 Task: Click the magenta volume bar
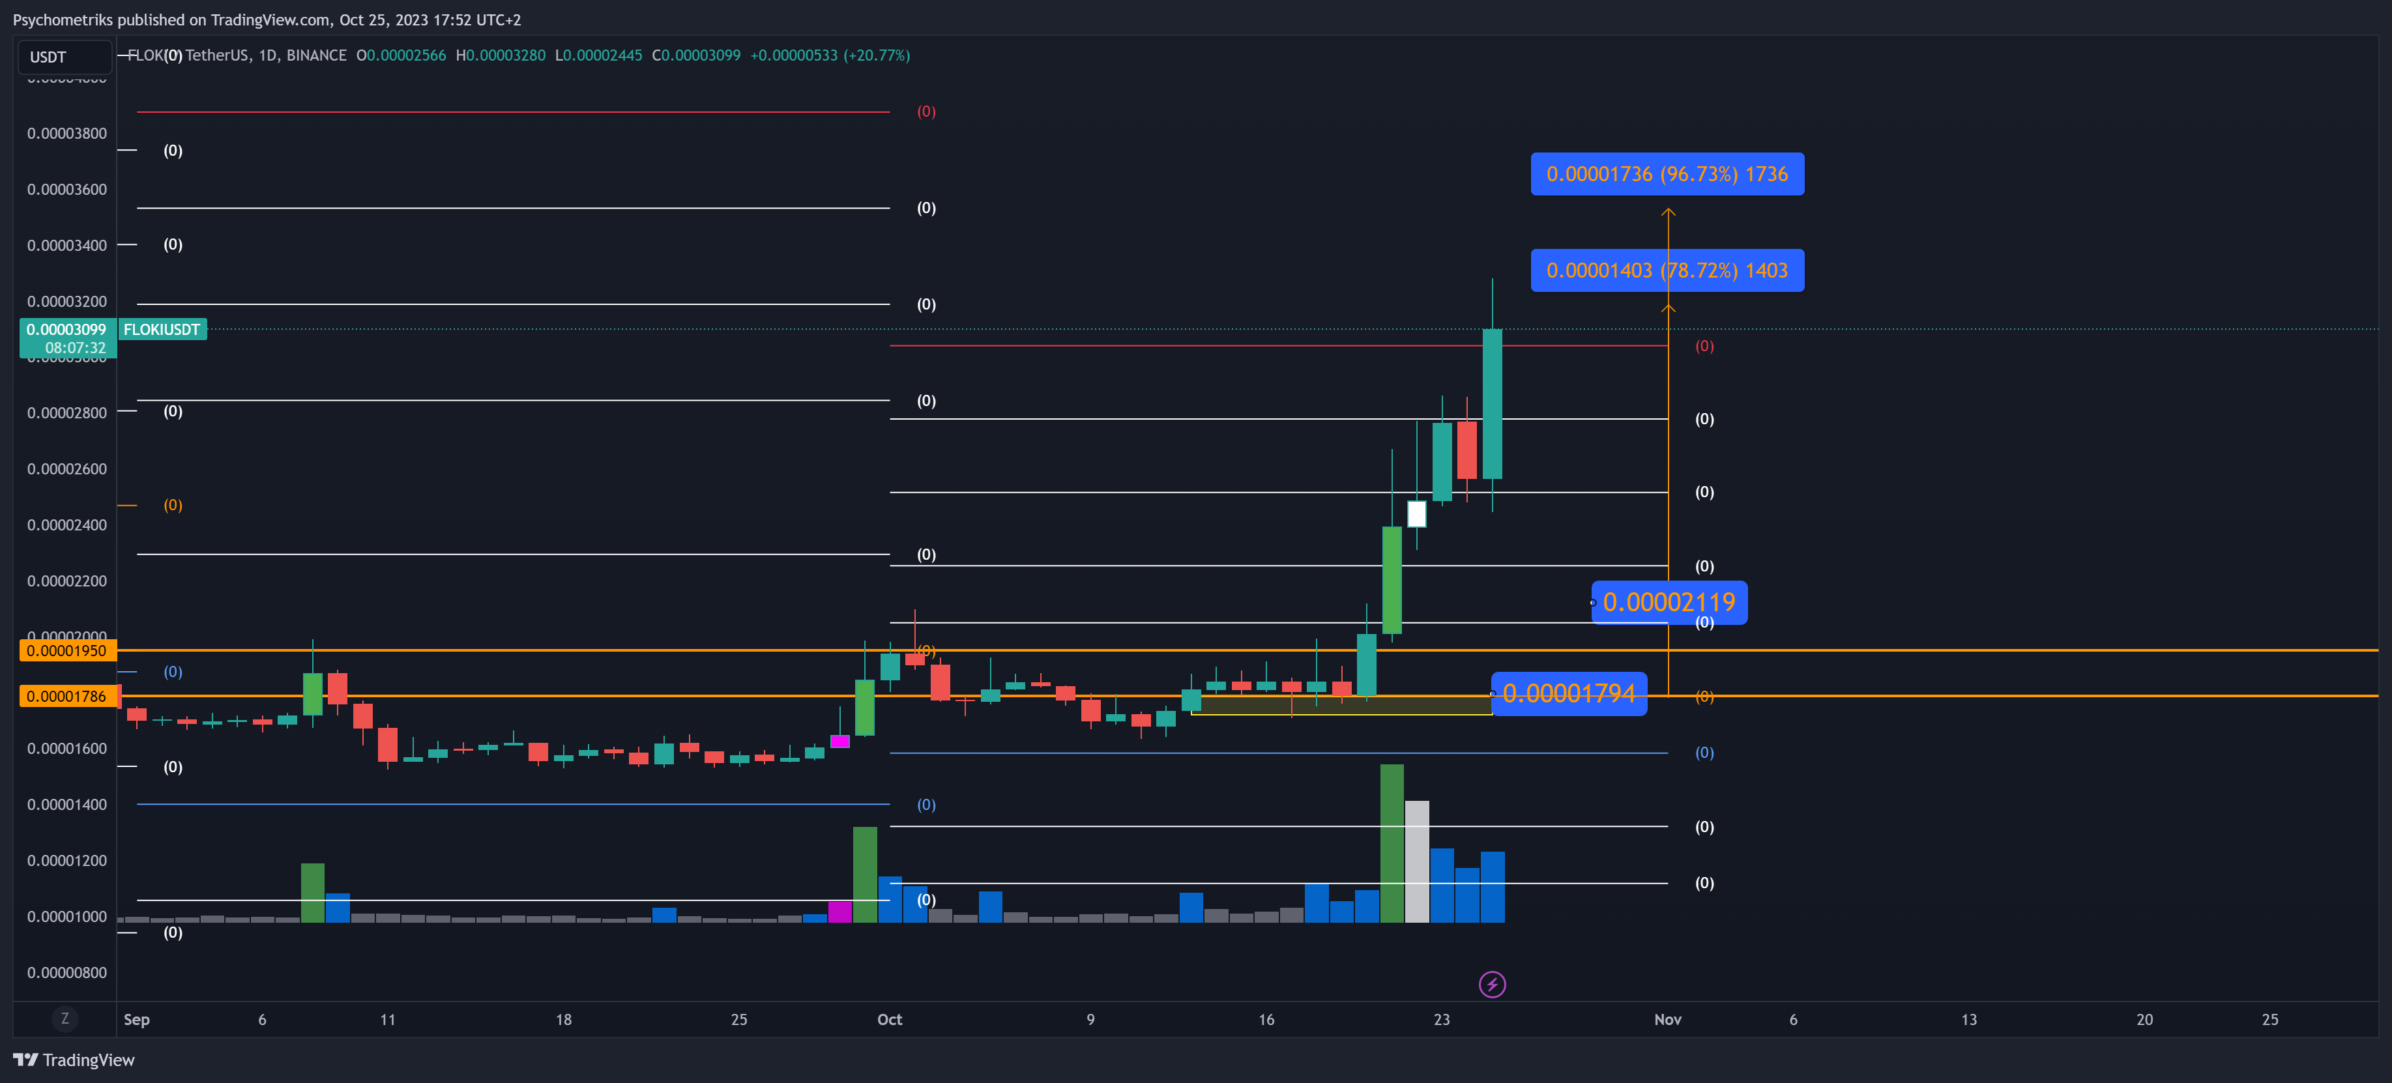pos(839,912)
